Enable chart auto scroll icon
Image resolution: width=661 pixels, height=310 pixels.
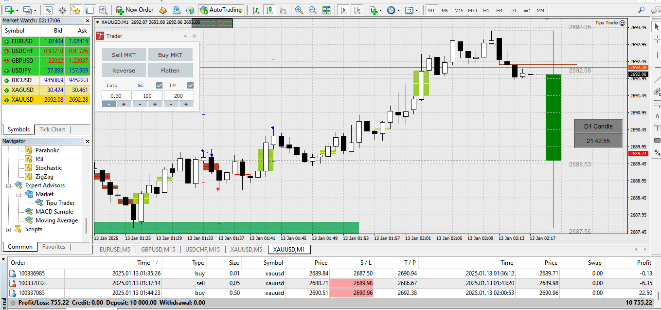point(344,10)
